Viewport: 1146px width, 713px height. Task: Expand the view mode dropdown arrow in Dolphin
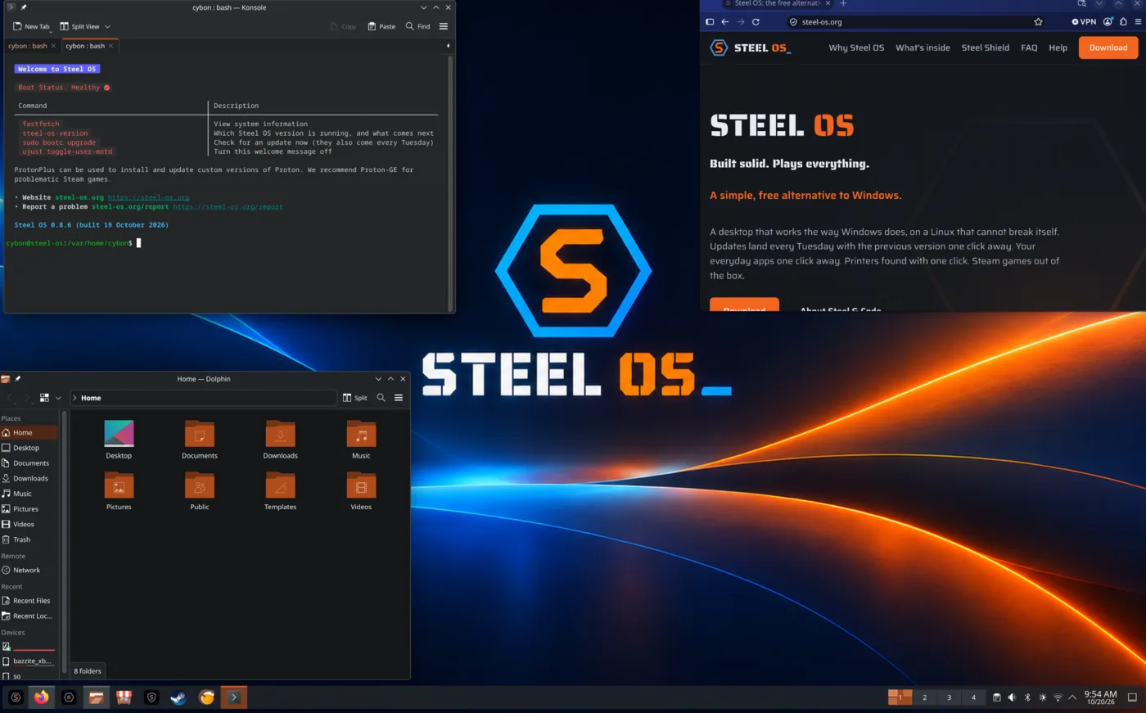pyautogui.click(x=58, y=398)
